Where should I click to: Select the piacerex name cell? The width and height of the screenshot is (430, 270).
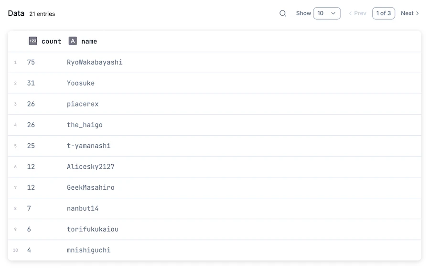point(83,104)
